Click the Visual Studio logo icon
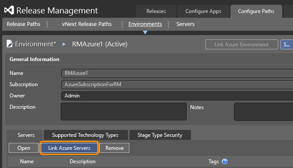293x168 pixels. (9, 10)
